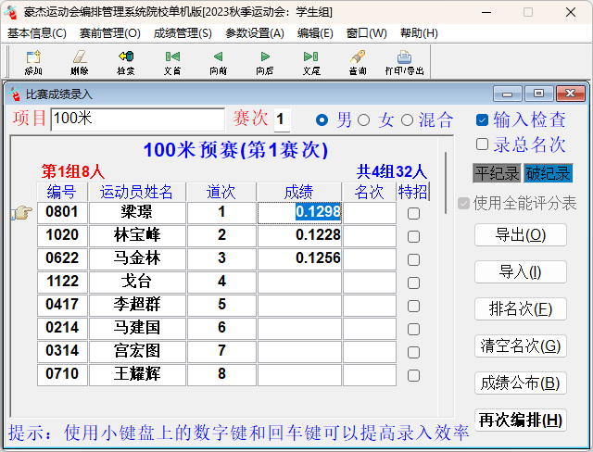Tick the 特招 checkbox for 王耀辉
The image size is (593, 452).
tap(414, 376)
